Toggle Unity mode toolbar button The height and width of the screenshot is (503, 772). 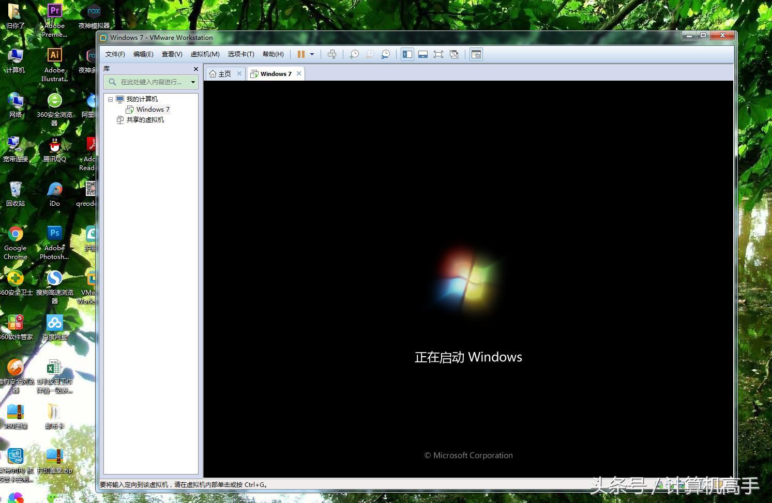pyautogui.click(x=454, y=54)
